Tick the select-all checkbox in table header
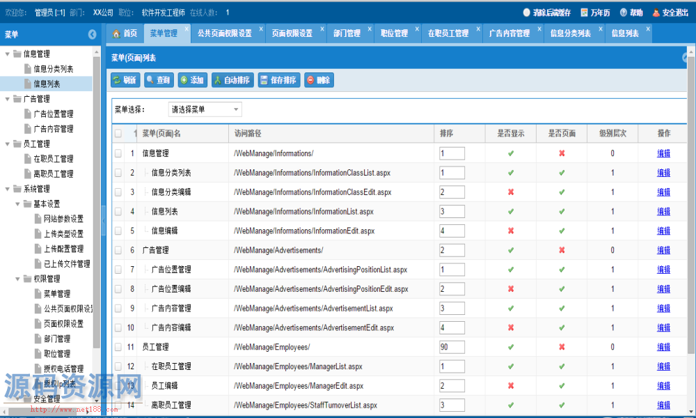This screenshot has width=696, height=418. [118, 134]
